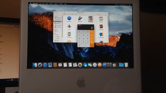Viewport: 166px width, 93px height.
Task: Click the 2 key on Calculator
Action: point(84,42)
